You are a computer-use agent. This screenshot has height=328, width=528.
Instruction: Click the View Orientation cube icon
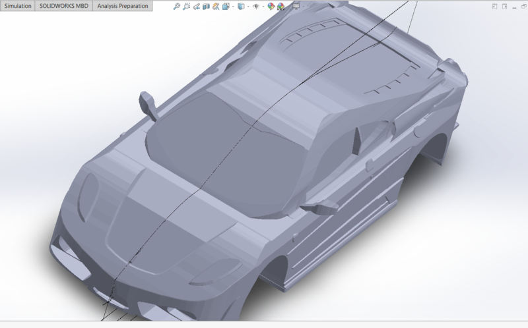click(x=226, y=7)
